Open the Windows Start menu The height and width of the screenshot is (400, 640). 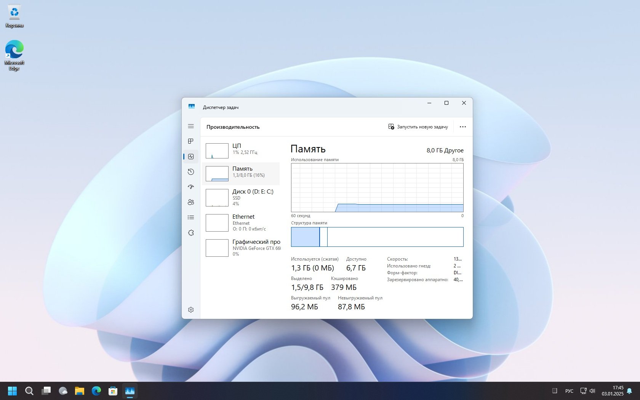tap(13, 391)
